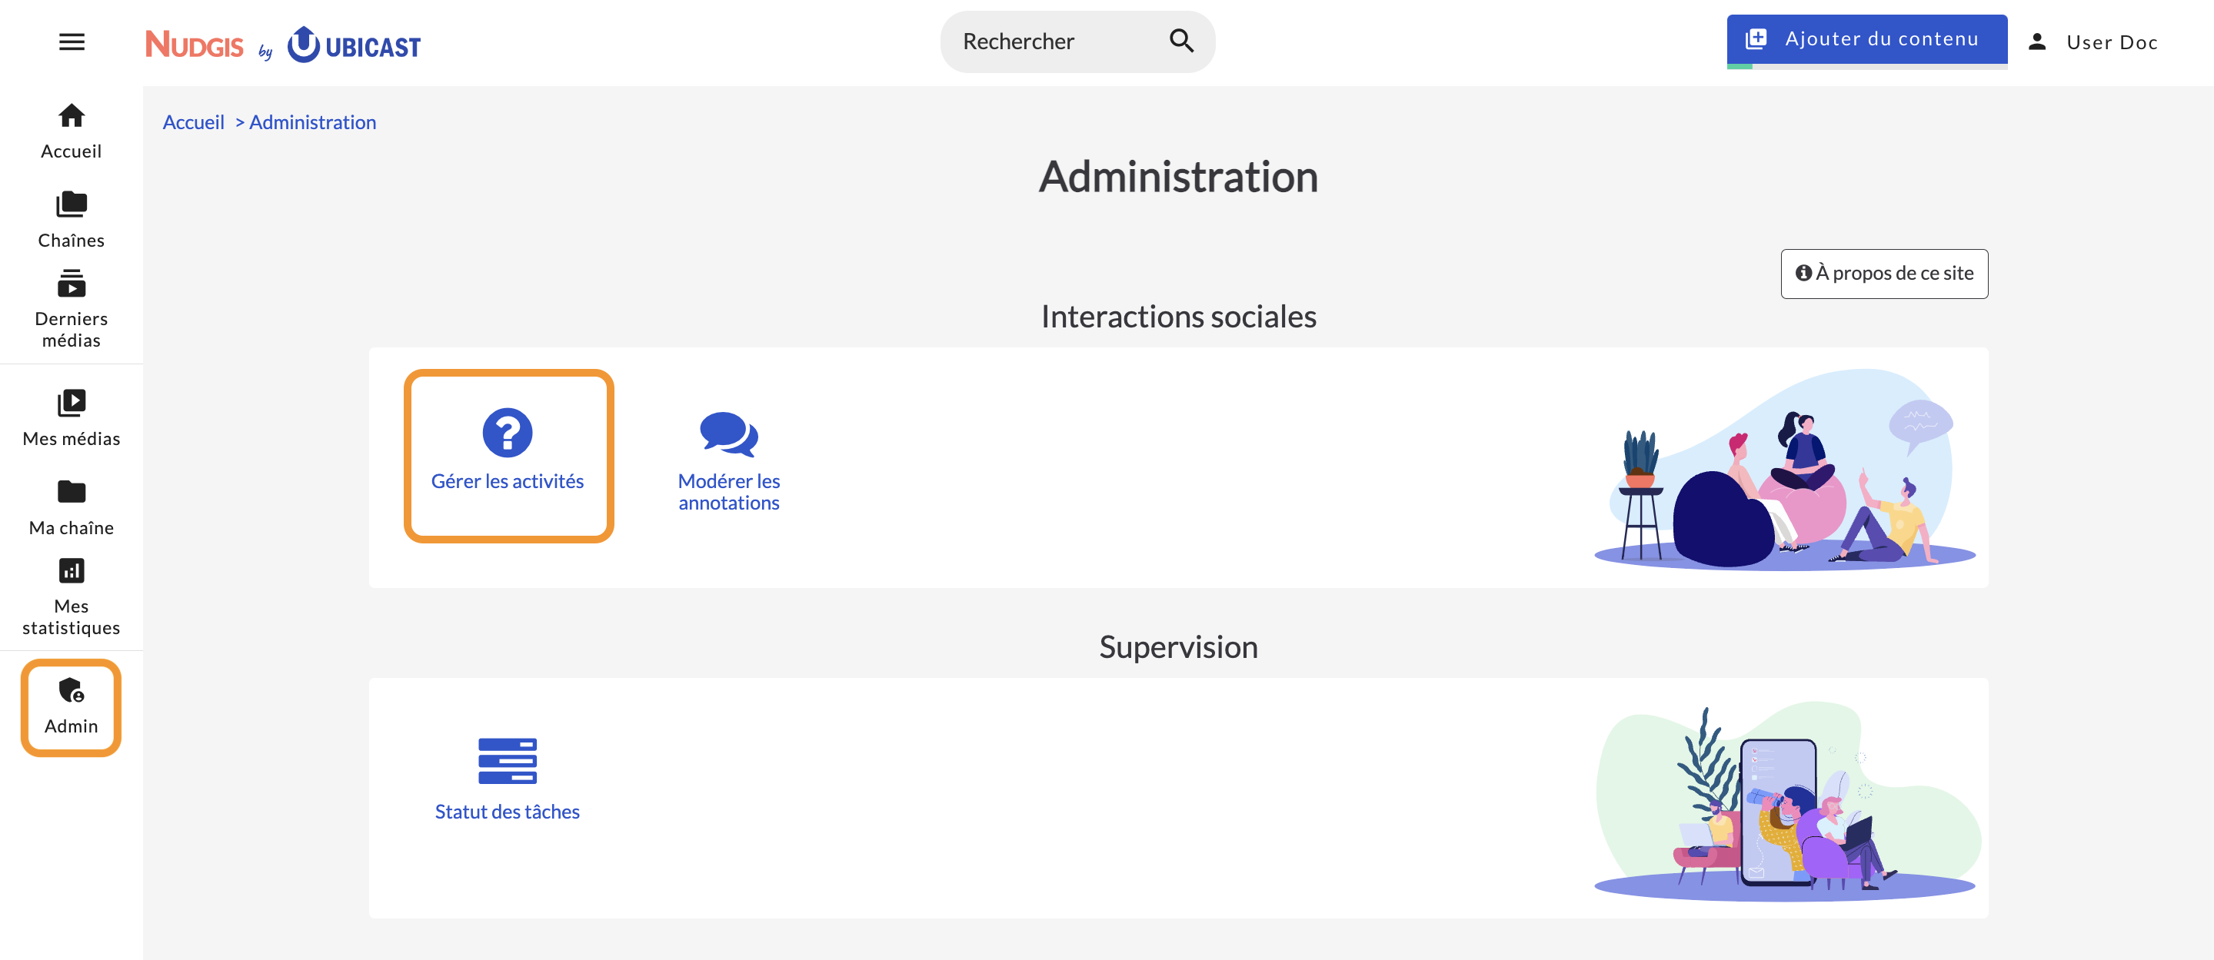
Task: Click the À propos de ce site button
Action: click(1884, 273)
